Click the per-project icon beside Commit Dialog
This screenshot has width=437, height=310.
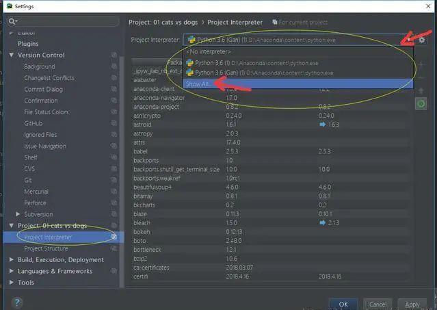pos(114,89)
